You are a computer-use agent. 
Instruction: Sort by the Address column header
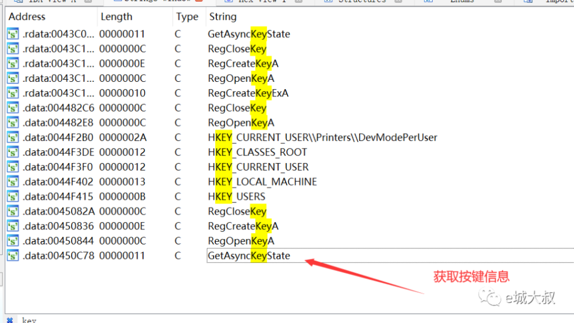click(27, 17)
